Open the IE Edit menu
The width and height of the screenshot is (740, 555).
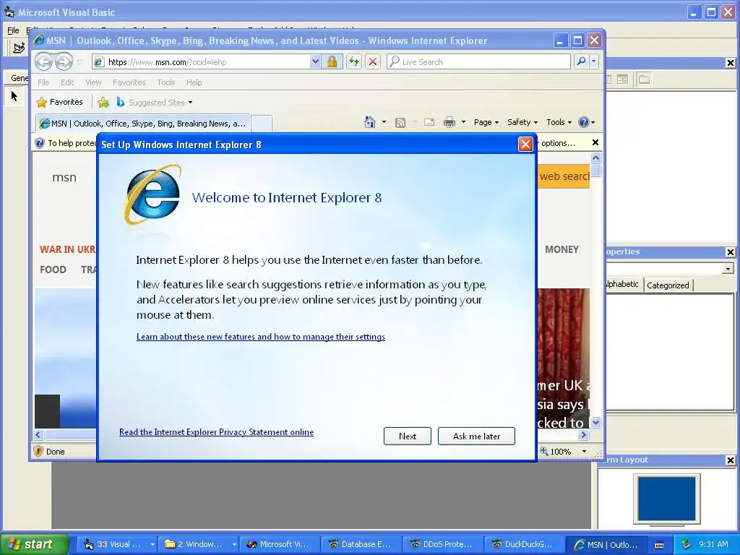pos(67,82)
